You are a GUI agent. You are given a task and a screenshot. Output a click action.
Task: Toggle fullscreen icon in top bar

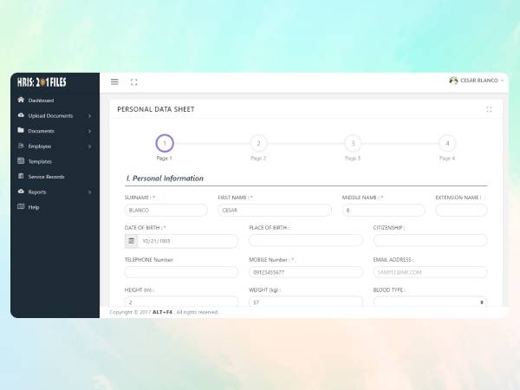click(133, 82)
